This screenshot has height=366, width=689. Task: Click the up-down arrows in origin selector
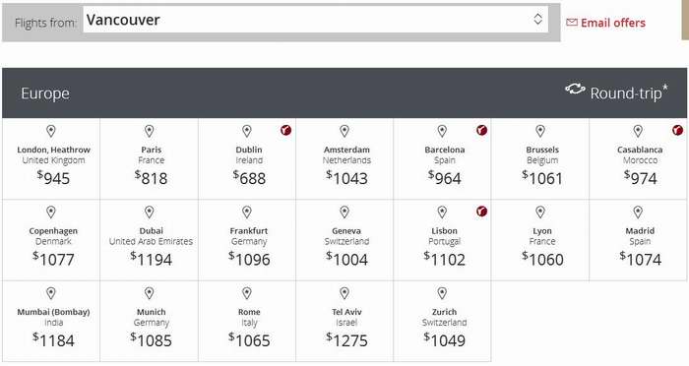pos(537,19)
